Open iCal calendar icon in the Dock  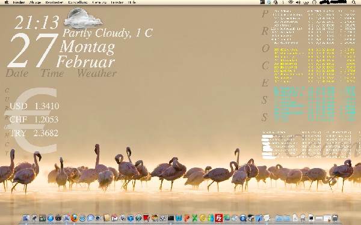pos(114,218)
